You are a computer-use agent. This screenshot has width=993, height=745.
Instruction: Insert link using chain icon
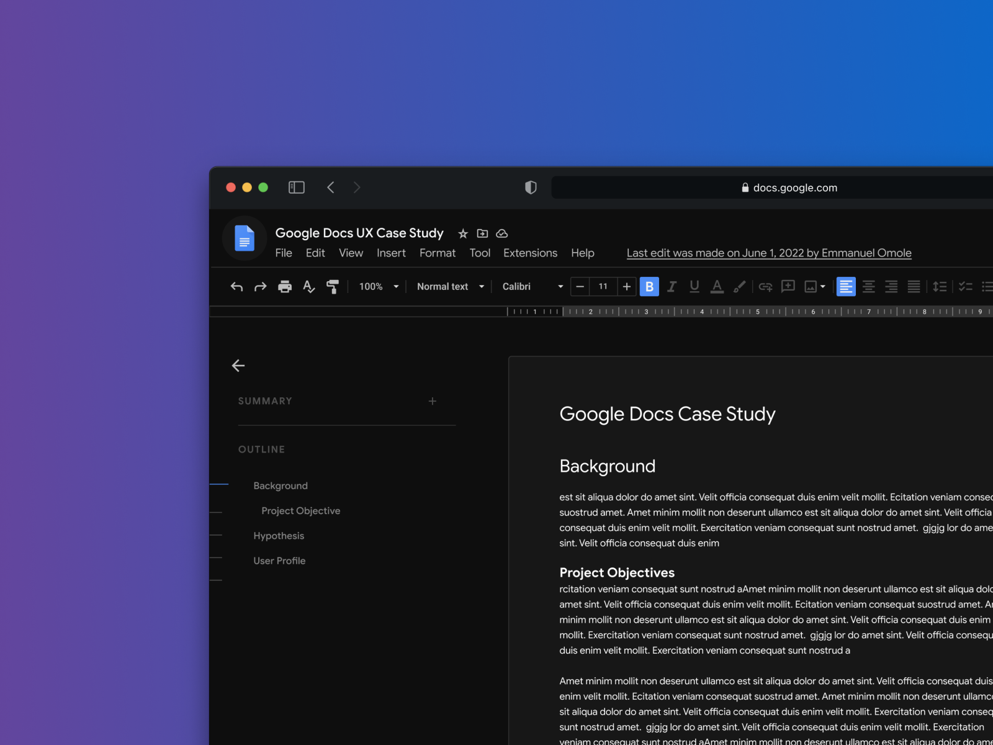coord(765,286)
